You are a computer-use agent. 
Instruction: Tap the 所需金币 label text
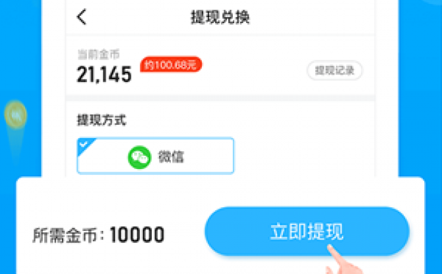pos(65,235)
